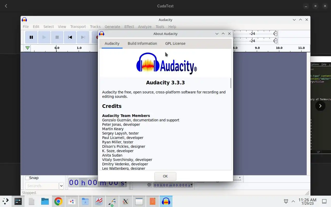Open the Analyze menu
Image resolution: width=331 pixels, height=207 pixels.
click(x=145, y=27)
